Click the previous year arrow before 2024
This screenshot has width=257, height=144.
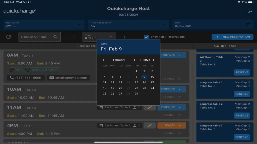click(140, 60)
